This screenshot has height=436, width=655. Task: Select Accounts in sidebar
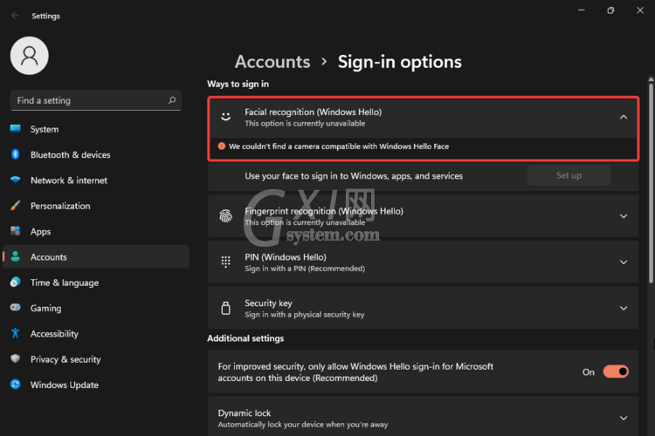click(96, 256)
